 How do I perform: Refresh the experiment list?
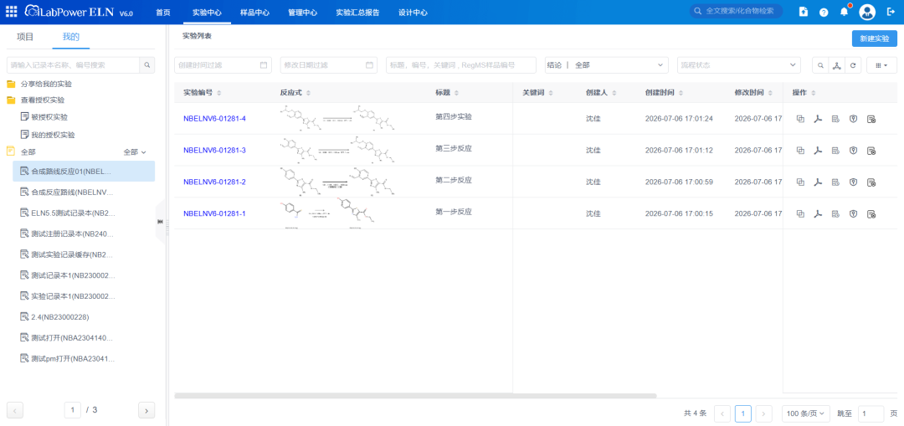852,65
